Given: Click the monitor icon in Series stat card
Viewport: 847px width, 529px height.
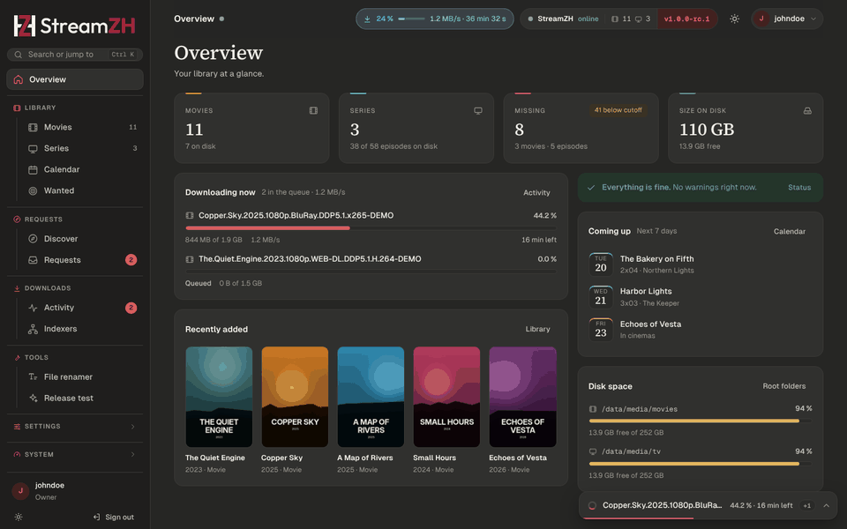Looking at the screenshot, I should click(478, 111).
